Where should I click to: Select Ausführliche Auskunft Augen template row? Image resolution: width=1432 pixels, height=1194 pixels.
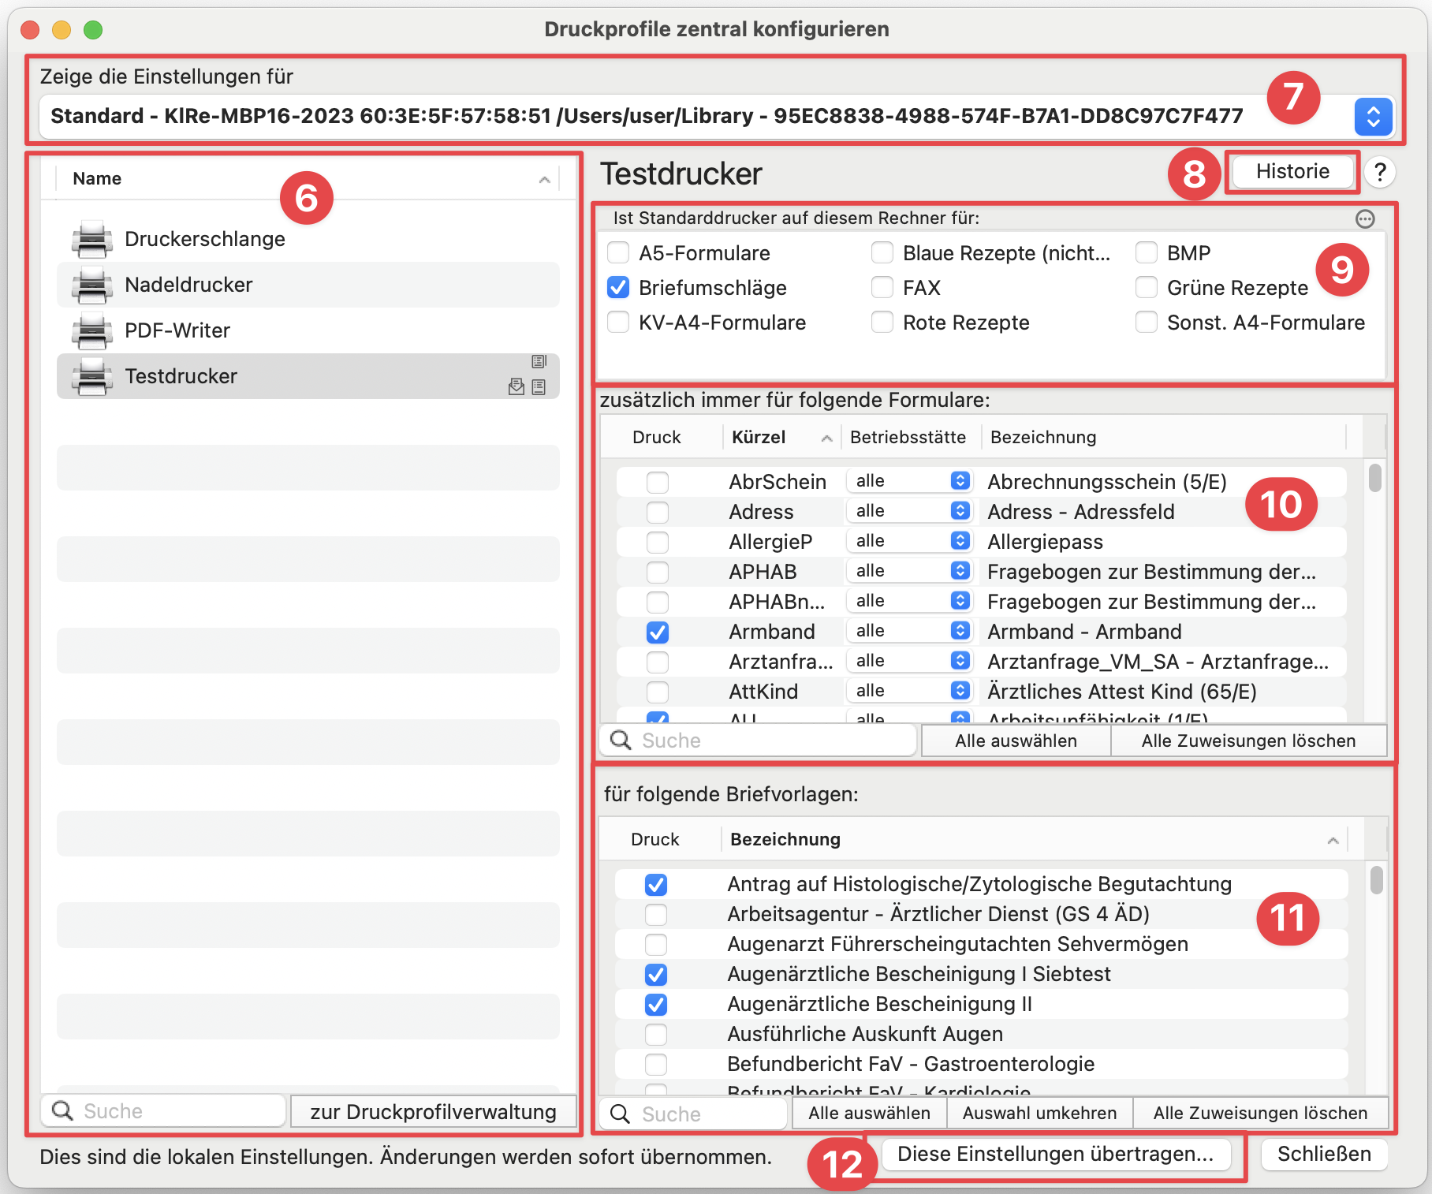click(981, 1034)
